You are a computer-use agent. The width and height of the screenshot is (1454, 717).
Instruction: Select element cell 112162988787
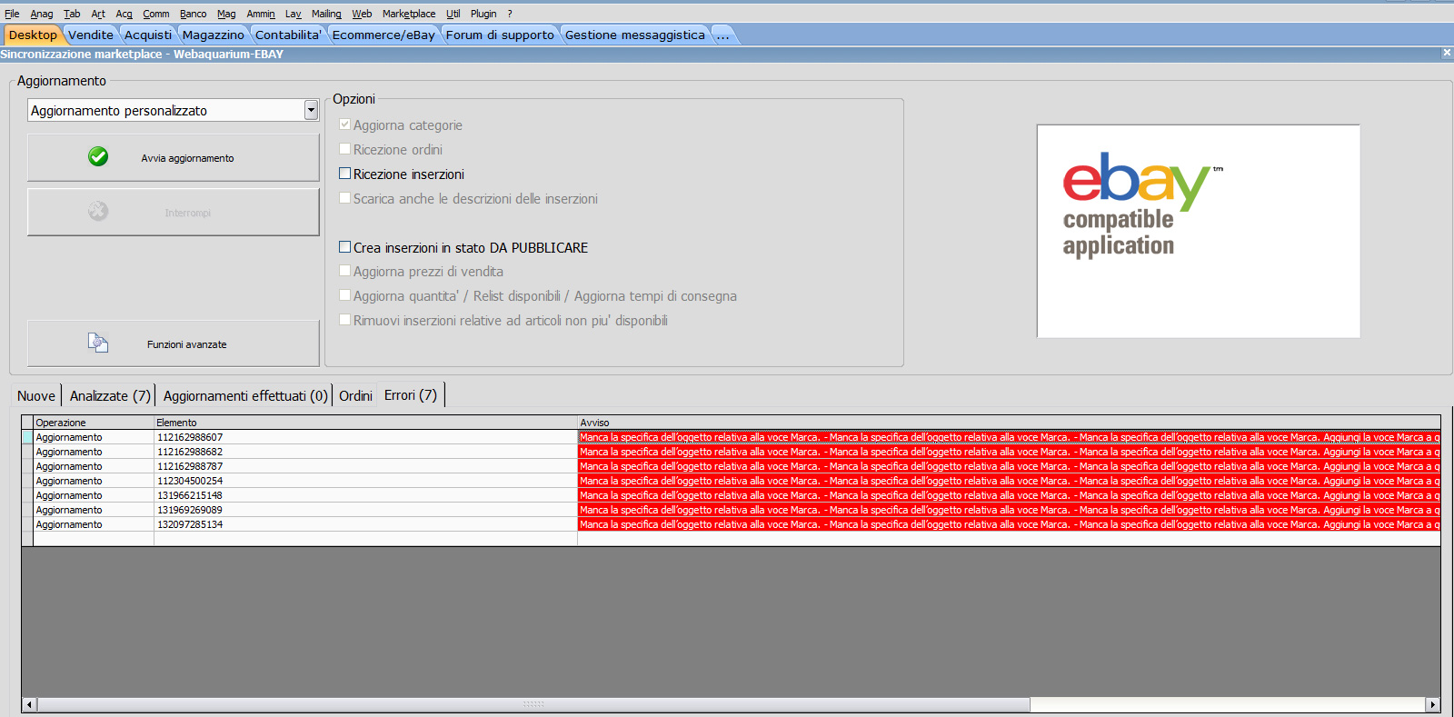[x=365, y=466]
